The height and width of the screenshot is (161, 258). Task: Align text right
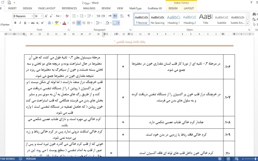click(x=83, y=23)
